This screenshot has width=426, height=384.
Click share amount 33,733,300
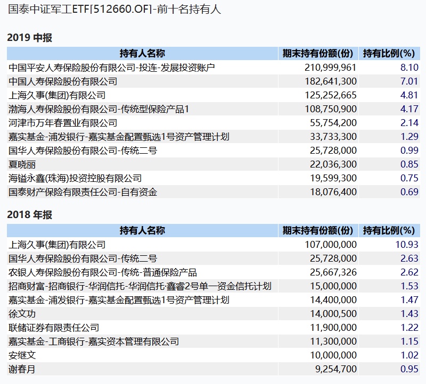tap(333, 137)
